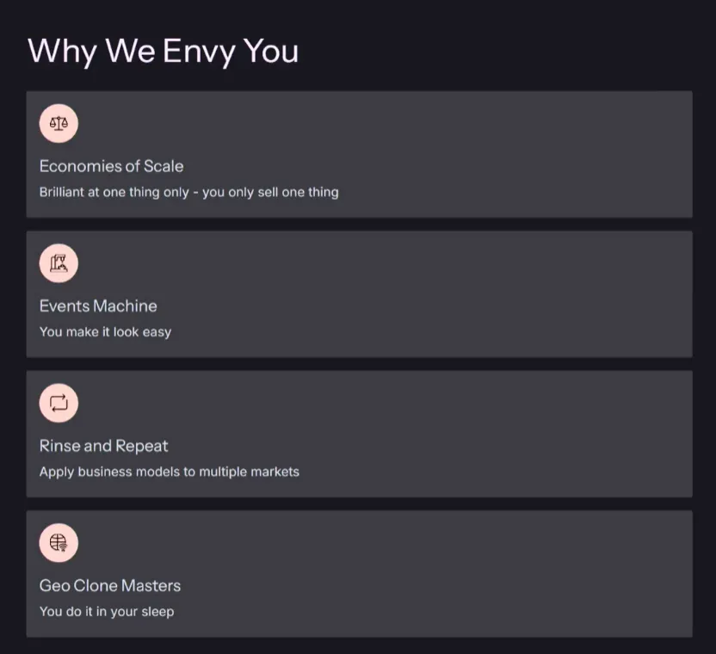Click the word "Why" in the heading
This screenshot has width=716, height=654.
pos(62,51)
